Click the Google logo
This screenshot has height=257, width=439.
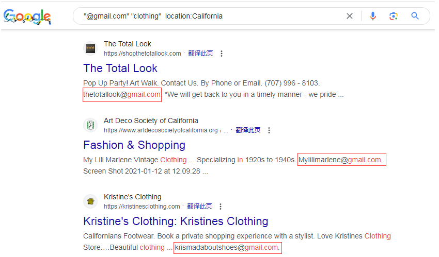27,16
